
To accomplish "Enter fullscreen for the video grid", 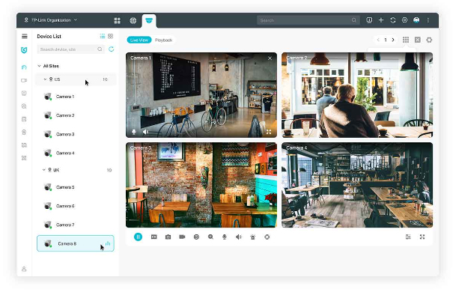I will point(422,237).
